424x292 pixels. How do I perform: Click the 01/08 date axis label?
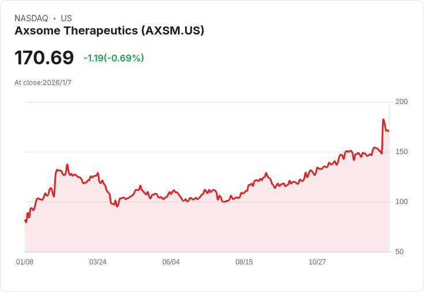click(x=25, y=262)
